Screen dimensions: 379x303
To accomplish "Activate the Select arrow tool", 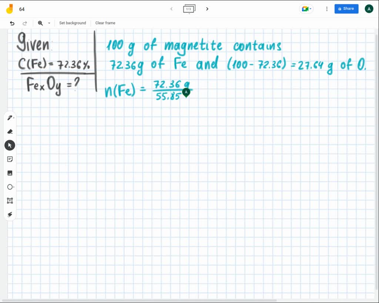I will 10,145.
